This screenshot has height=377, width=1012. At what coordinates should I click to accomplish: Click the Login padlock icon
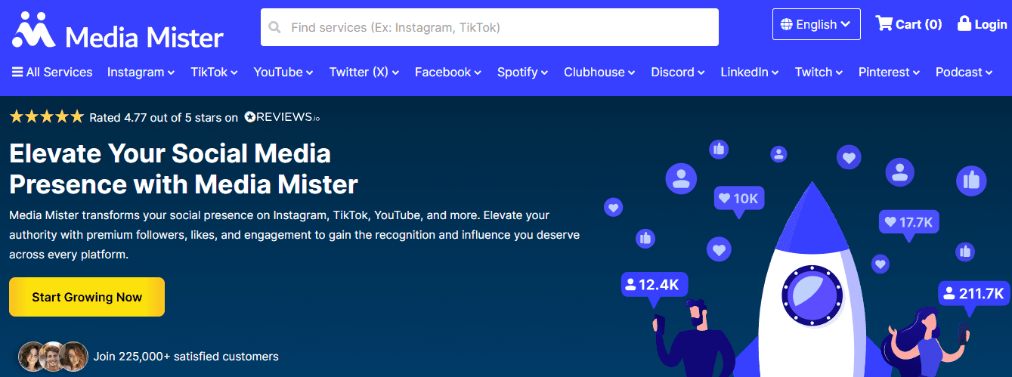[x=964, y=23]
